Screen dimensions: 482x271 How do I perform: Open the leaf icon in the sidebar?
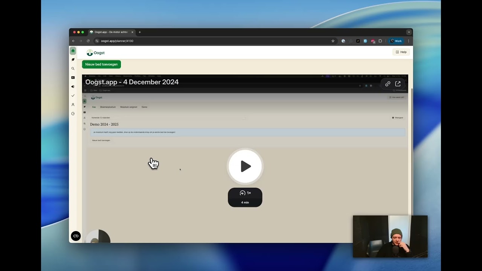(73, 59)
